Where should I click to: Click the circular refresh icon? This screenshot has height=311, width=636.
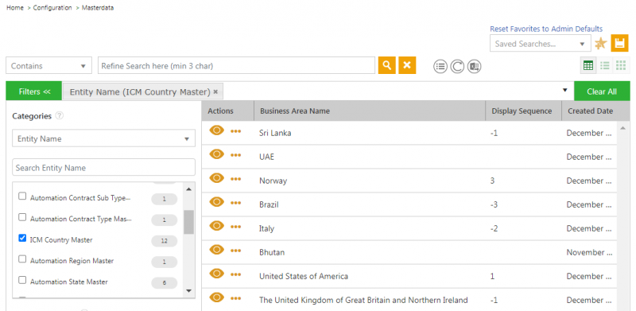tap(457, 66)
